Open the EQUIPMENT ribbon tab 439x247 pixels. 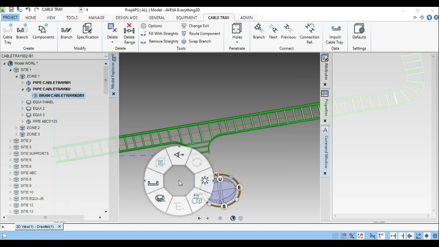tap(187, 17)
